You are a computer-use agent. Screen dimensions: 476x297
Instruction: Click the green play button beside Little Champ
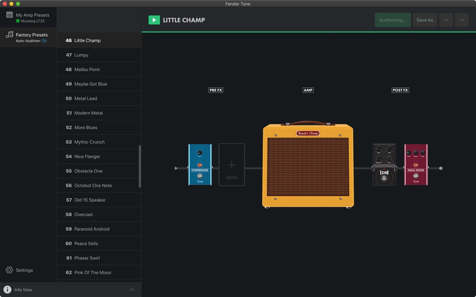click(153, 20)
